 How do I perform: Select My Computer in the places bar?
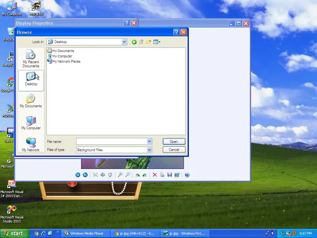click(31, 123)
